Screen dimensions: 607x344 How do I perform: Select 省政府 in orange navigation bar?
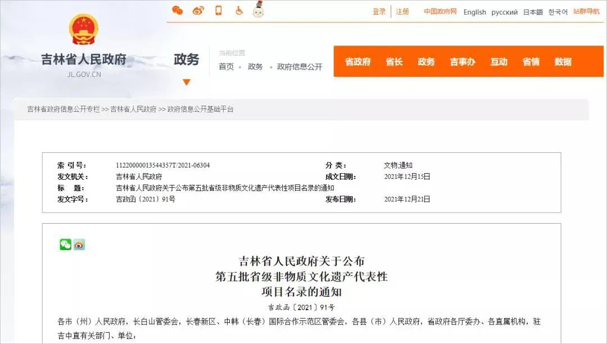(x=357, y=62)
